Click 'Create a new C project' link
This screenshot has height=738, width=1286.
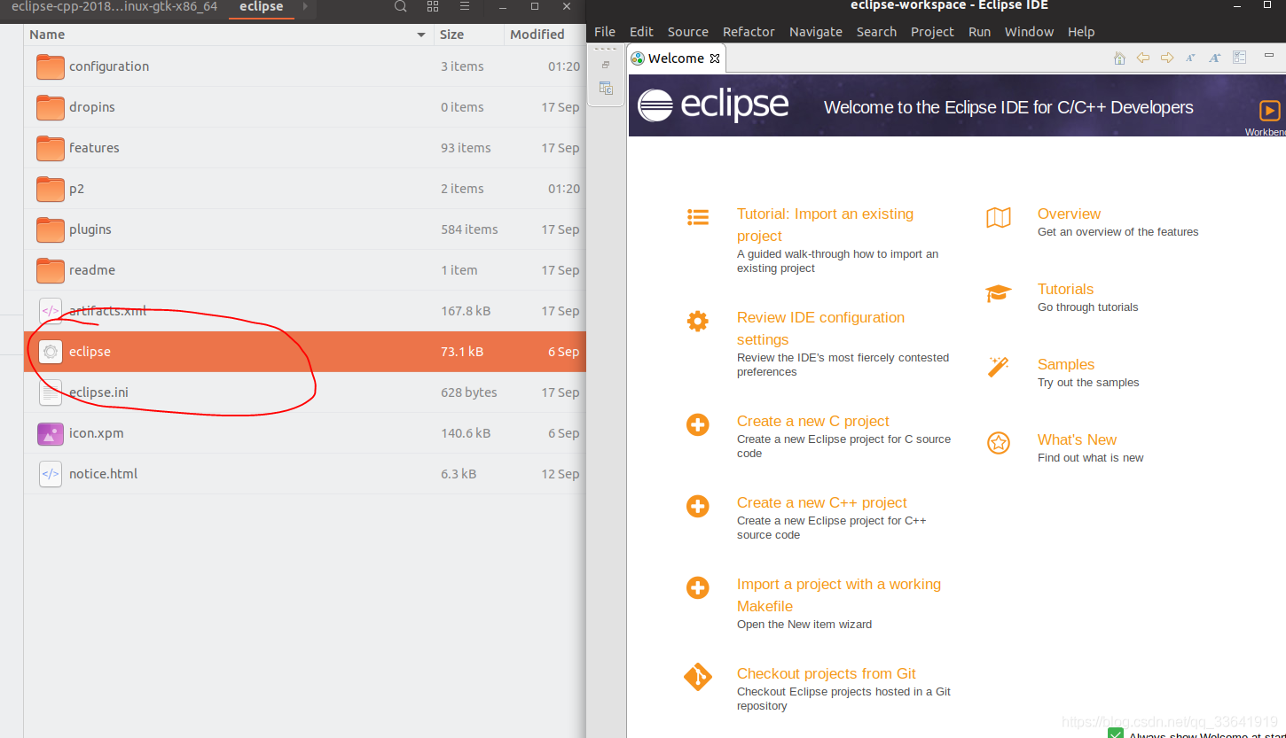coord(812,421)
